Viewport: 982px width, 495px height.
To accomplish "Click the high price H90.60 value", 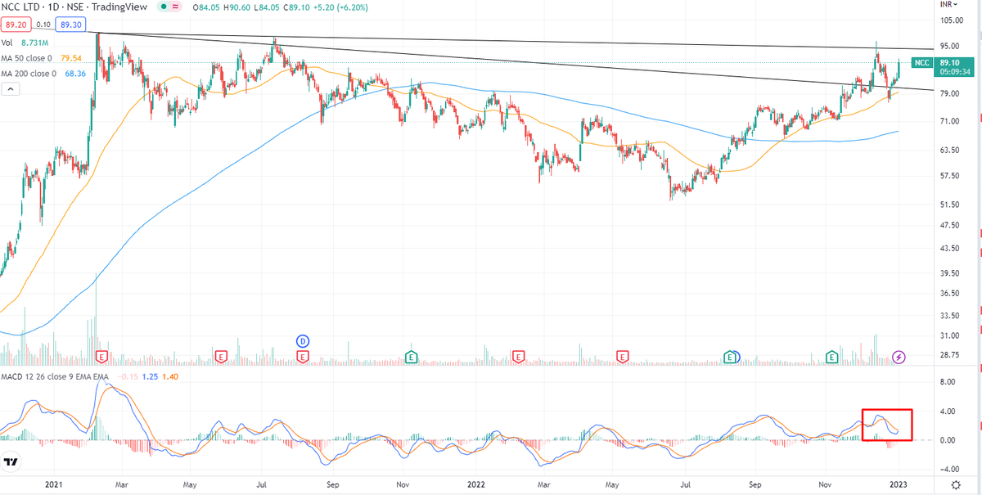I will coord(237,7).
